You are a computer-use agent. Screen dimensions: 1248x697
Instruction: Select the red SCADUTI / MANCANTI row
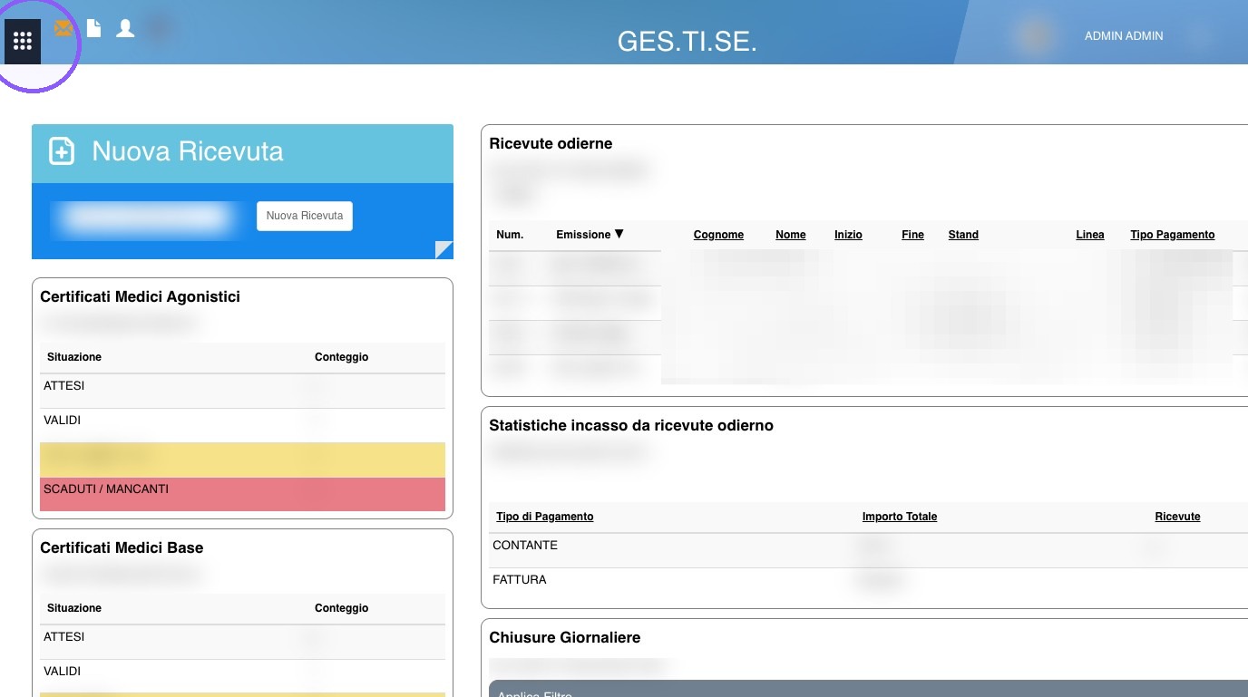pyautogui.click(x=242, y=494)
